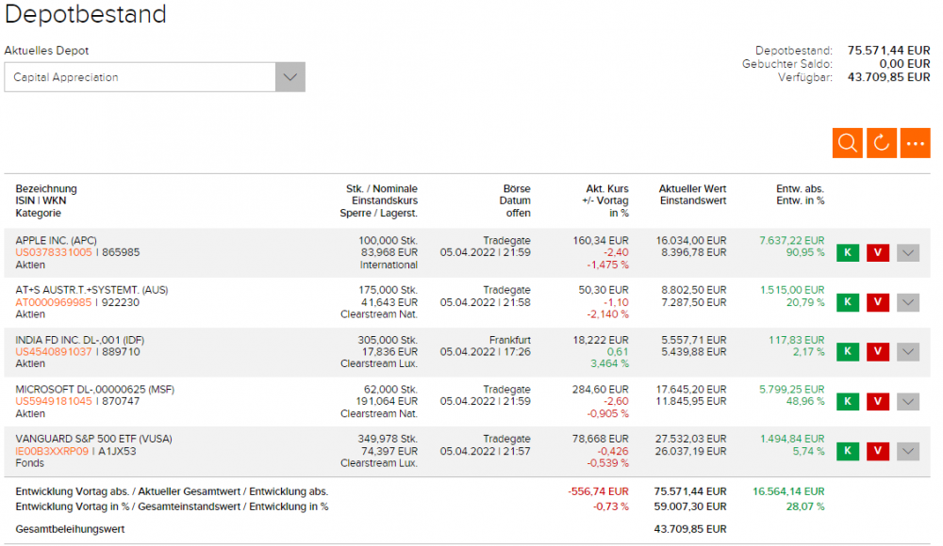Open Microsoft ISIN link US5949181045

[54, 402]
